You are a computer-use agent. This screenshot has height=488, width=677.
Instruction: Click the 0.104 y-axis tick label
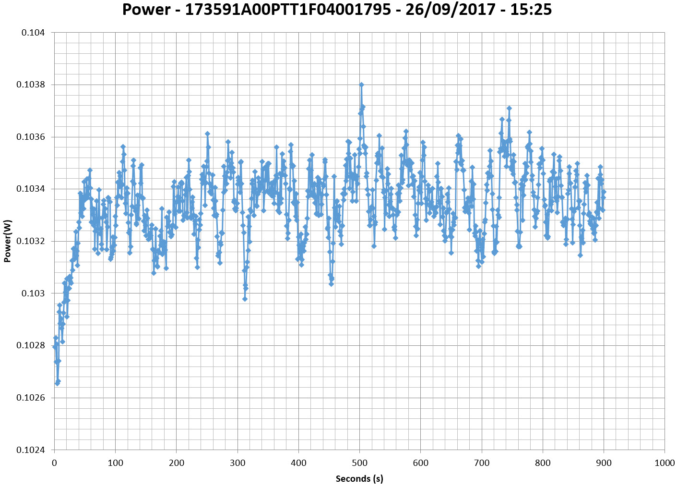point(33,33)
